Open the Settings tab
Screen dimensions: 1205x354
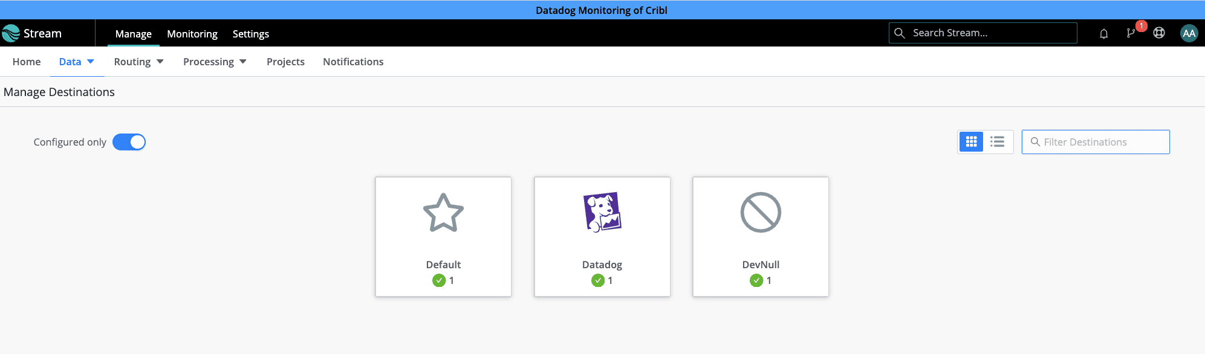click(251, 34)
